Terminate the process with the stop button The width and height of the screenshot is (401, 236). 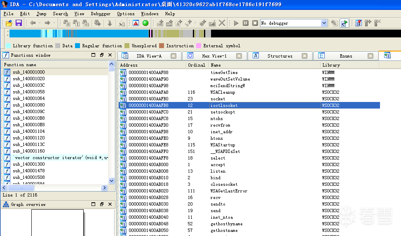click(x=255, y=23)
